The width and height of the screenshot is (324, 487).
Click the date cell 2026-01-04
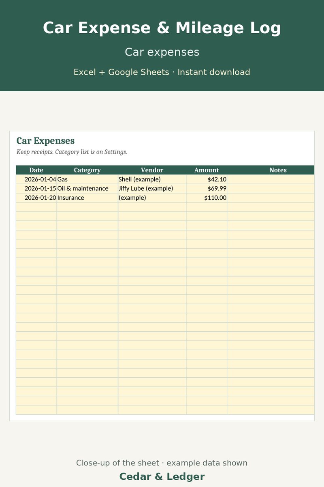(x=36, y=179)
